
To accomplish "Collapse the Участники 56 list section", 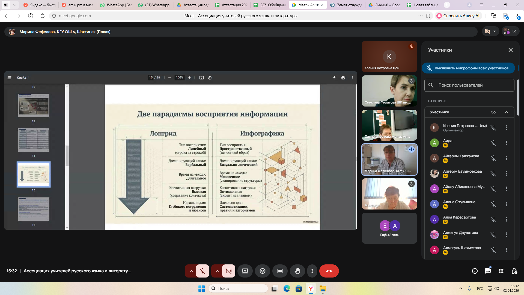I will tap(507, 112).
